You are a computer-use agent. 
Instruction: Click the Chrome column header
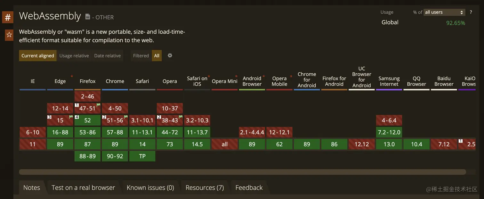(115, 81)
